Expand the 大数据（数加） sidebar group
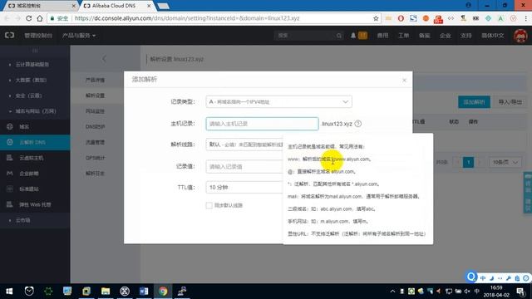532x299 pixels. [x=31, y=80]
